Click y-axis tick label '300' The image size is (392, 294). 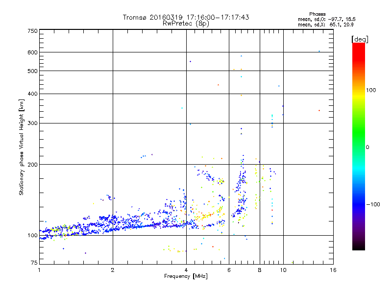point(32,123)
